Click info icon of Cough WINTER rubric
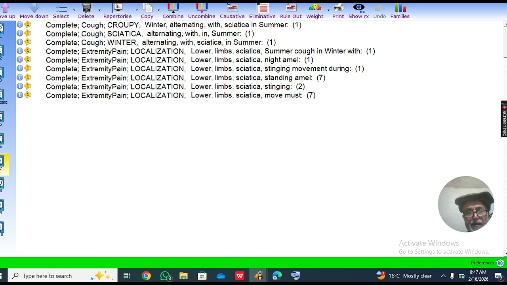 pos(20,42)
